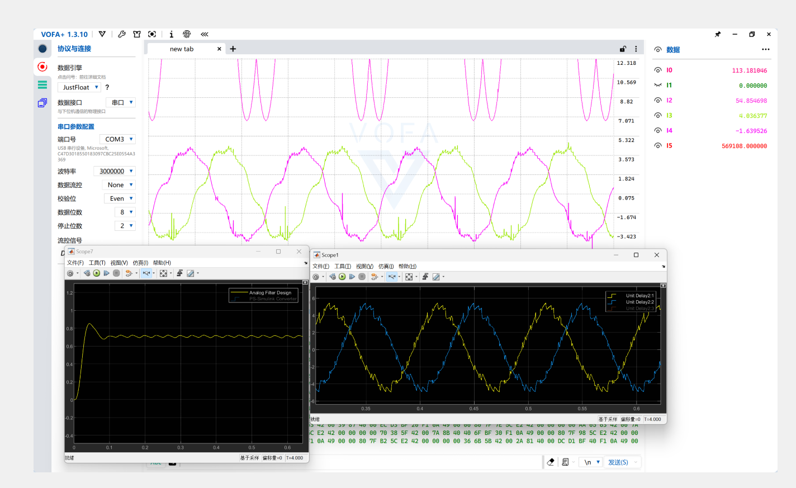The image size is (796, 488).
Task: Click the 协议与连接 panel heading
Action: [x=74, y=49]
